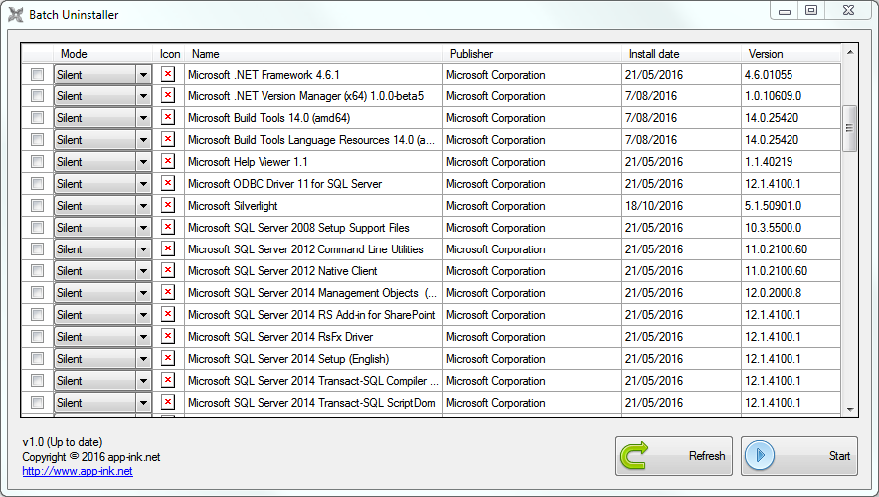
Task: Click the version cell '1.0.10609.0'
Action: (791, 96)
